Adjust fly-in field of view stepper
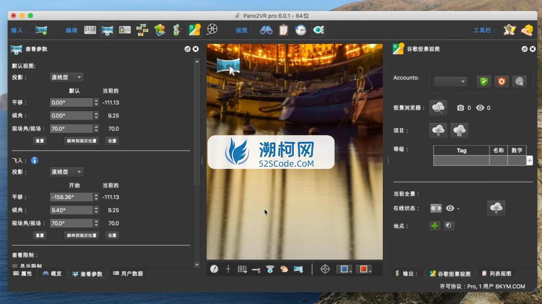 [96, 223]
